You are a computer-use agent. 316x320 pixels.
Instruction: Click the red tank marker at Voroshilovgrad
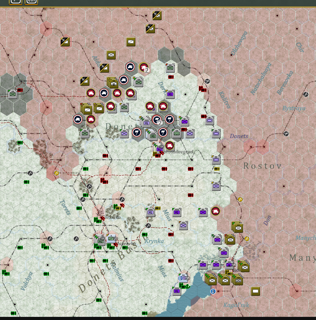pos(170,145)
